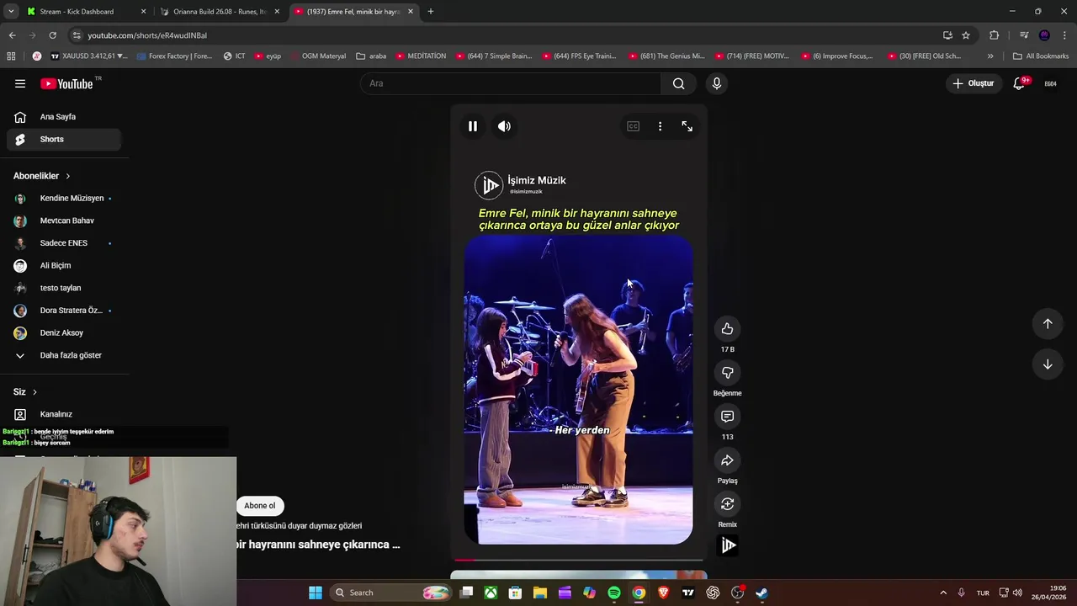Open the MEDITATION bookmark
Screen dimensions: 1077x606
(x=420, y=56)
